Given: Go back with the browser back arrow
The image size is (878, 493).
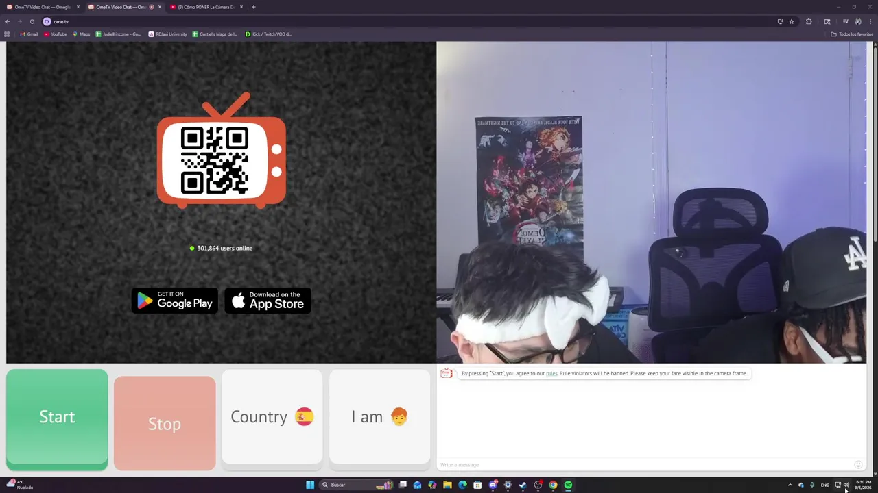Looking at the screenshot, I should point(8,21).
